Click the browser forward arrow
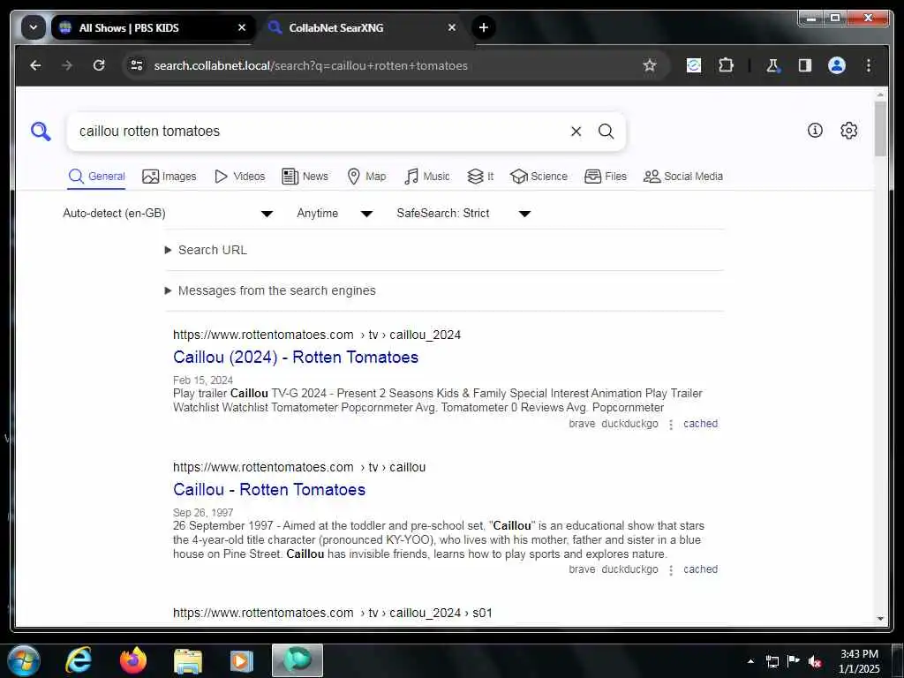The width and height of the screenshot is (904, 678). (x=67, y=65)
